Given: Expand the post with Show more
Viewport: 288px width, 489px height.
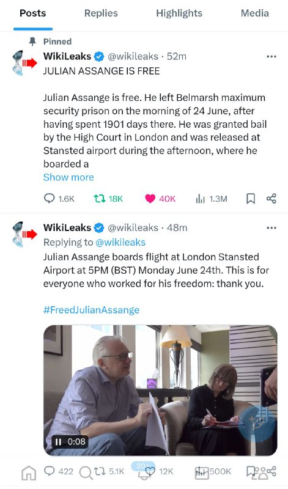Looking at the screenshot, I should coord(68,177).
